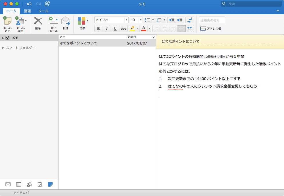Uncheck the メモ folder checkbox
The height and width of the screenshot is (196, 284).
[x=8, y=38]
